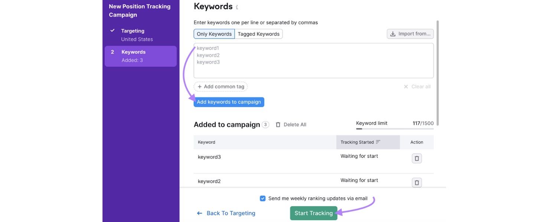Click the trash icon beside Delete All
The width and height of the screenshot is (557, 222).
pos(278,124)
